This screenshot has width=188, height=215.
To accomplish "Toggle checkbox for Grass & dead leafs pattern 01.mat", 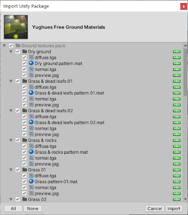I will point(24,93).
